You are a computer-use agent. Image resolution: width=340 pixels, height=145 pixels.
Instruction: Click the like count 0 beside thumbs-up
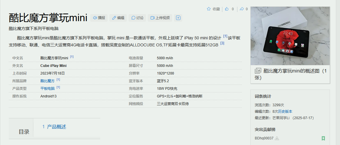tap(233, 9)
